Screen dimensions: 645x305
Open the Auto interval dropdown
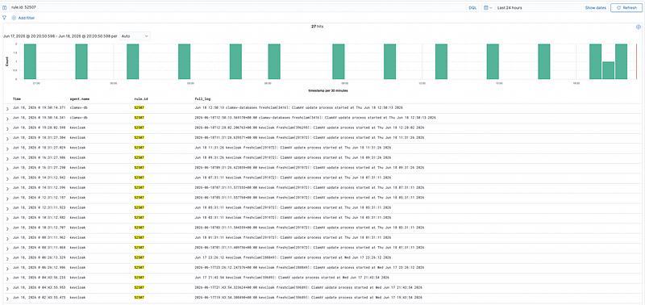tap(135, 36)
